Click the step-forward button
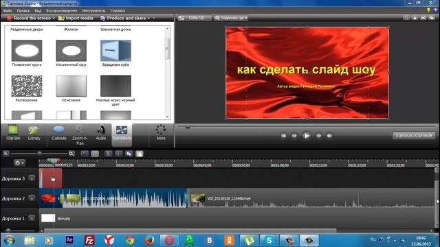The height and width of the screenshot is (247, 440). tap(319, 136)
